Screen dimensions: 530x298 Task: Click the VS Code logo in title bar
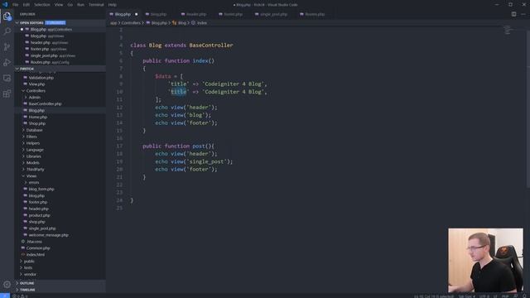pos(5,5)
